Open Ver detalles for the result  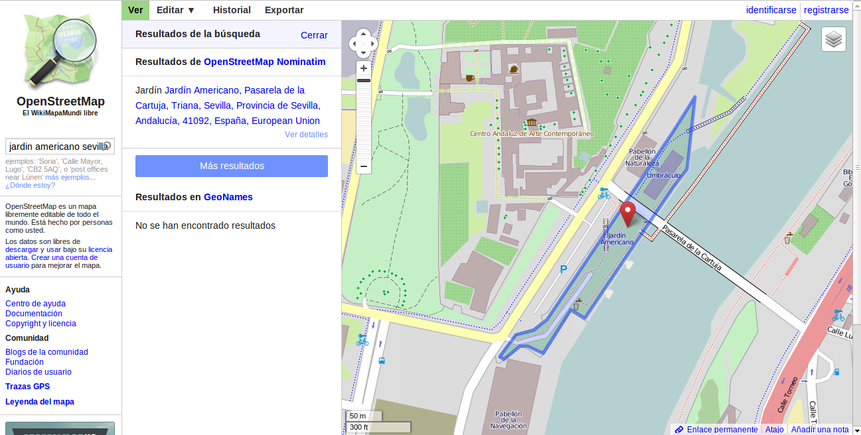pos(306,134)
